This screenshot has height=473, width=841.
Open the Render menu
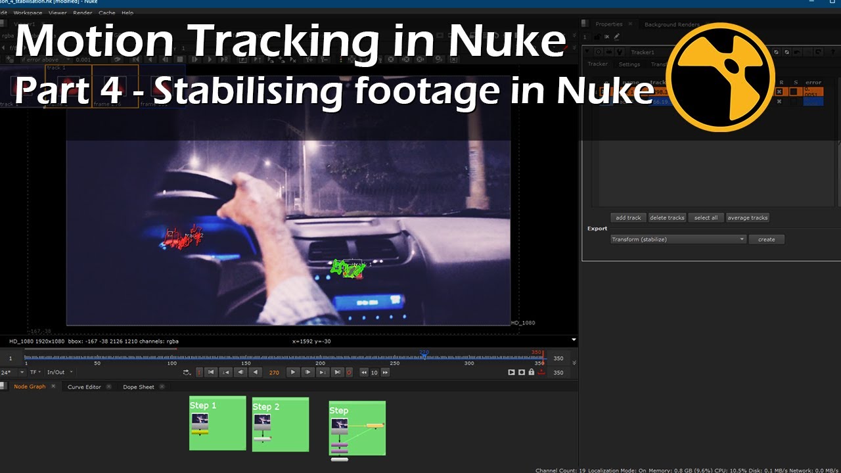click(83, 12)
